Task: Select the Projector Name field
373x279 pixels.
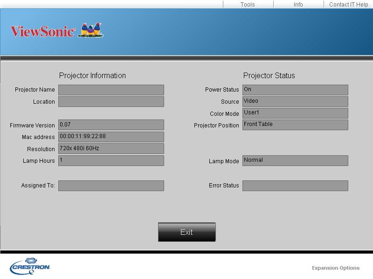Action: [111, 90]
